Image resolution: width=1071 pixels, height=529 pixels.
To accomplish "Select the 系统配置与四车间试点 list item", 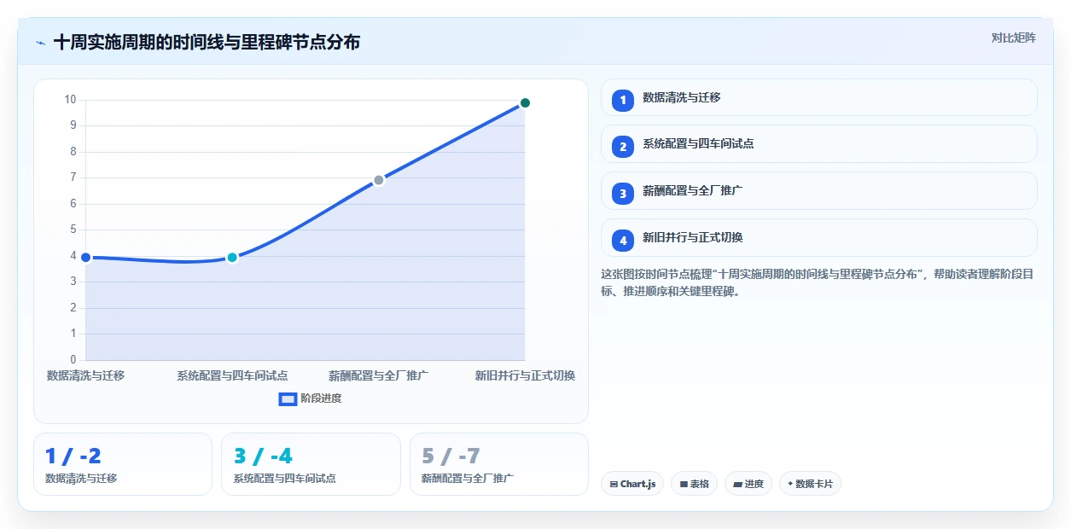I will [x=819, y=144].
